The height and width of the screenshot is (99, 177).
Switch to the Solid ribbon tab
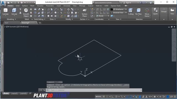[17, 6]
